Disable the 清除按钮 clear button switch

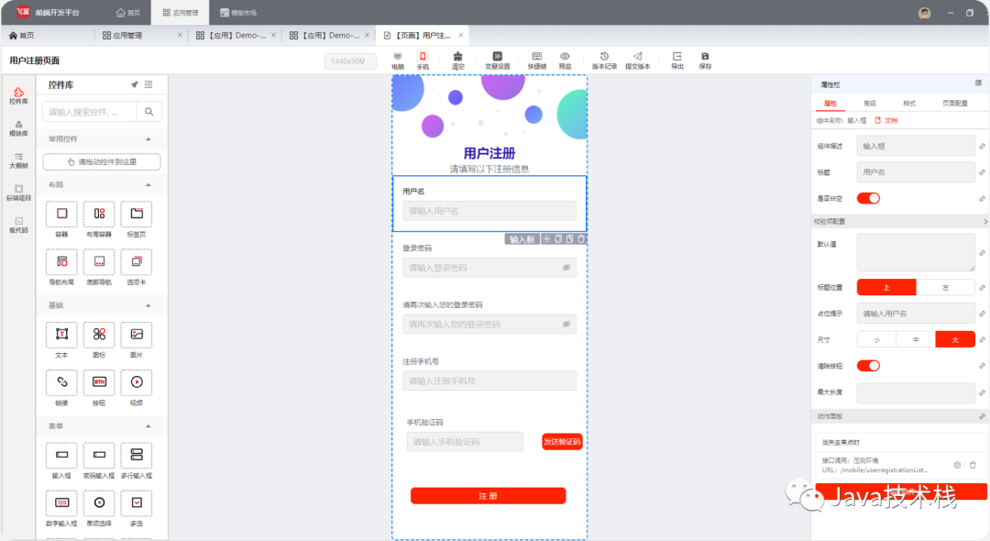click(869, 365)
